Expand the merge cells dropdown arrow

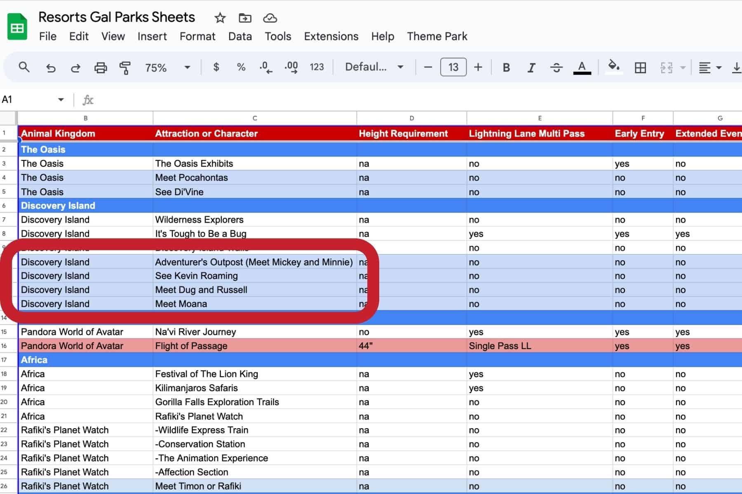[683, 68]
